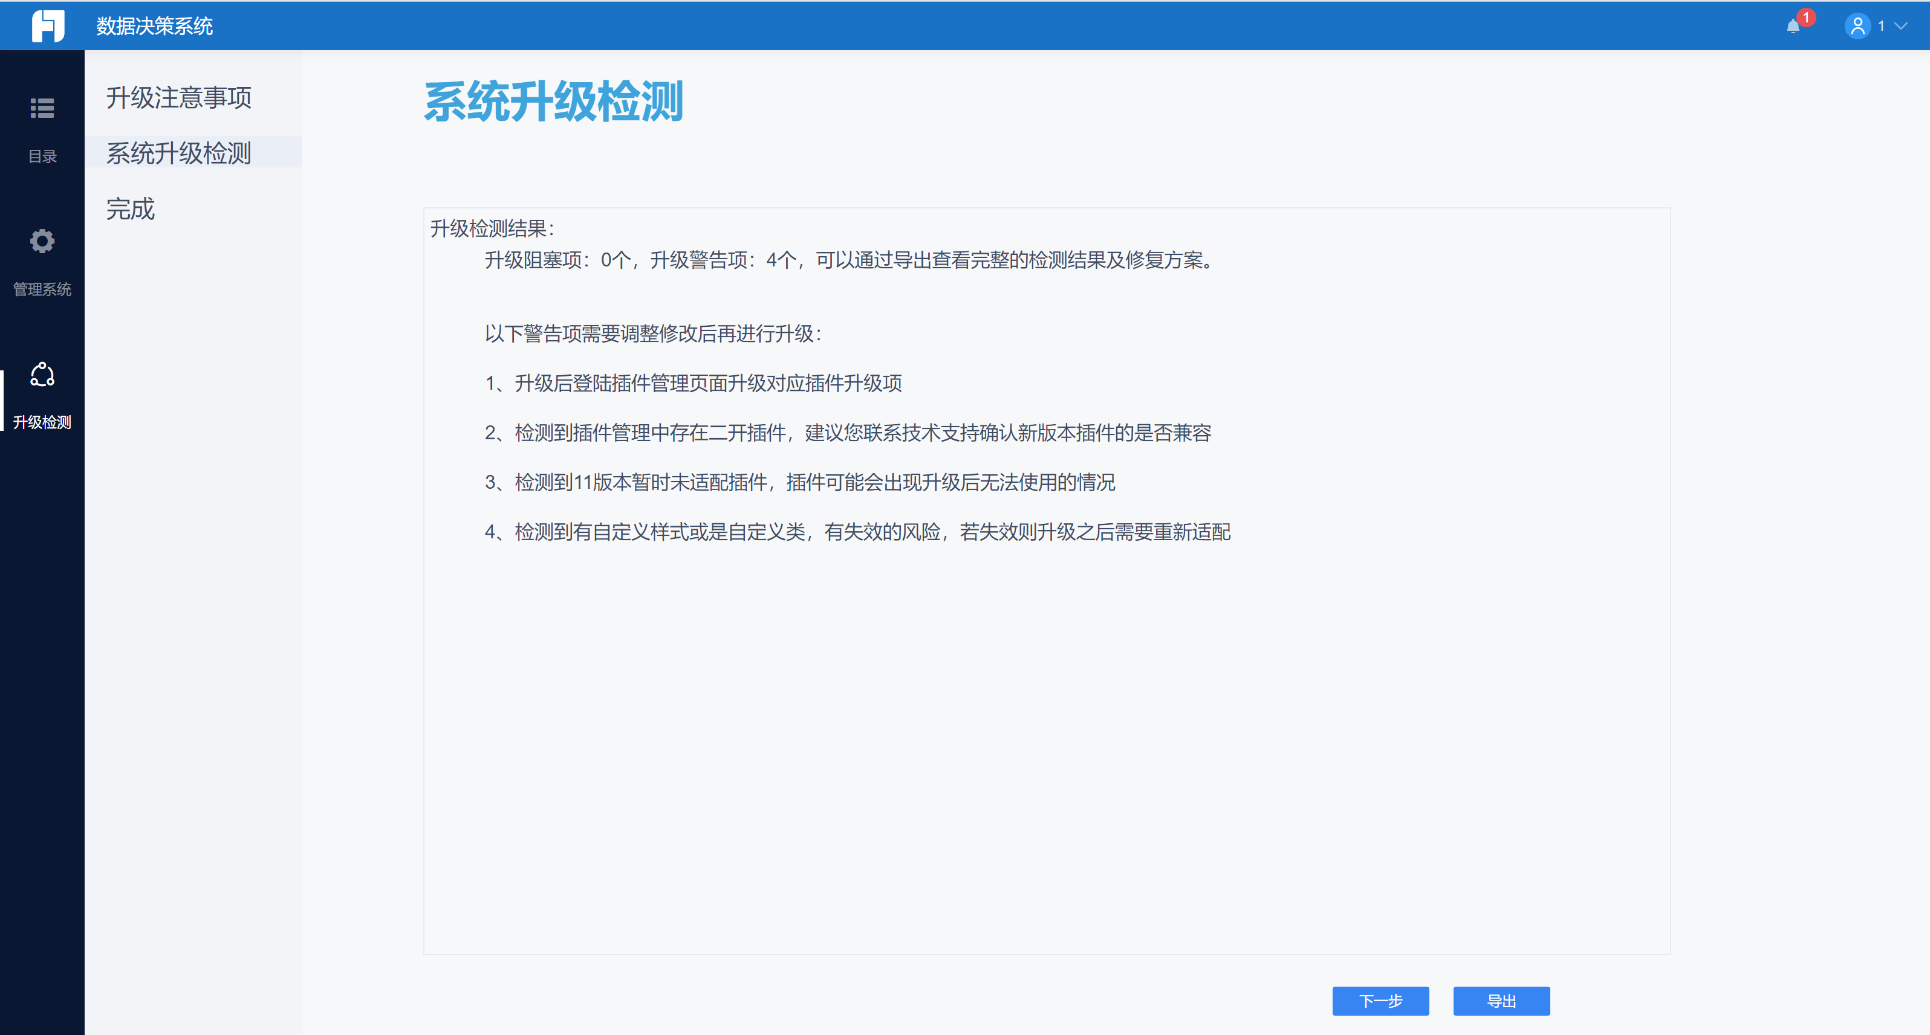Expand the user account dropdown arrow

click(1901, 26)
